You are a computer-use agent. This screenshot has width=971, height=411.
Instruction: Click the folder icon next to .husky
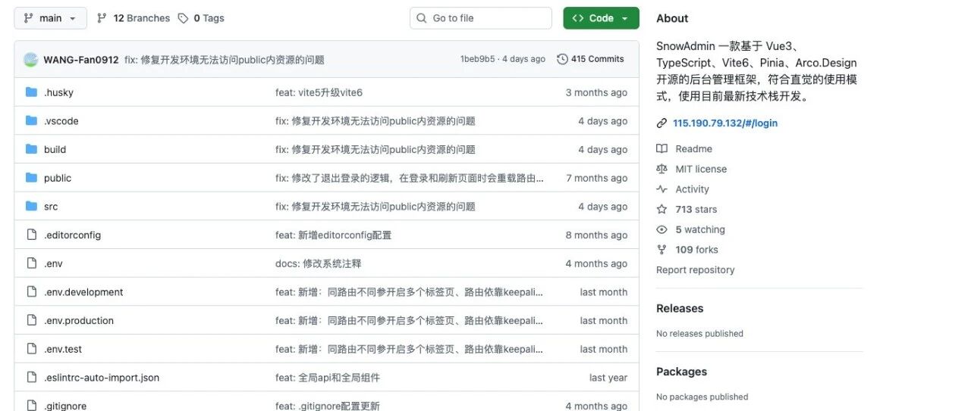tap(31, 92)
